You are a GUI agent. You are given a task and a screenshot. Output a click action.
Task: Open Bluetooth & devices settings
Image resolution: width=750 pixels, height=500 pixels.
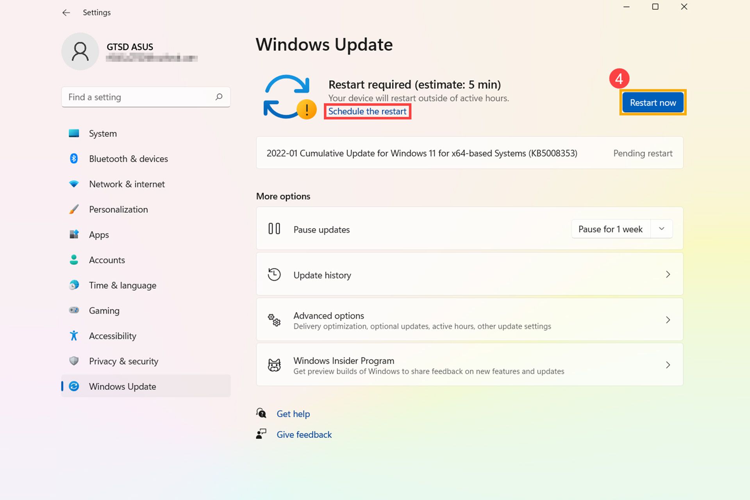coord(74,159)
